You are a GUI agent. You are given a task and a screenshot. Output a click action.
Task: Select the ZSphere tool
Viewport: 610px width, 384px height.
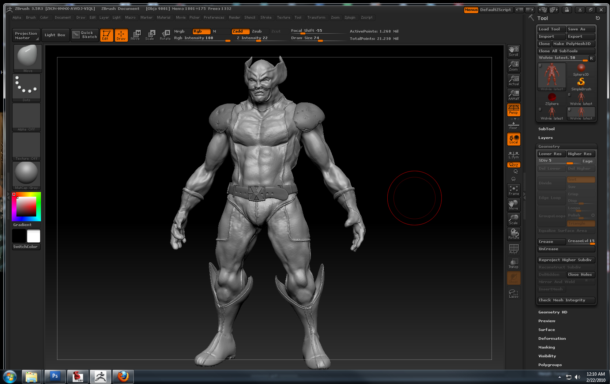pyautogui.click(x=552, y=99)
